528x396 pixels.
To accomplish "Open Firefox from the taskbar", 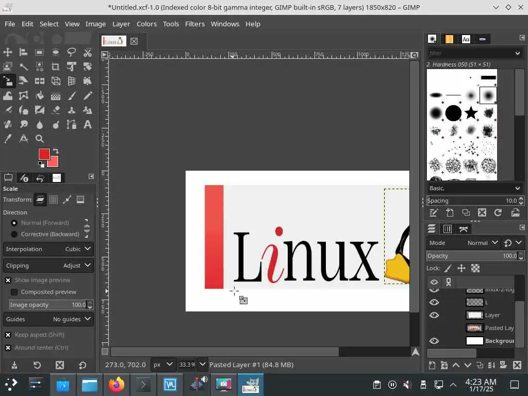I will (116, 384).
